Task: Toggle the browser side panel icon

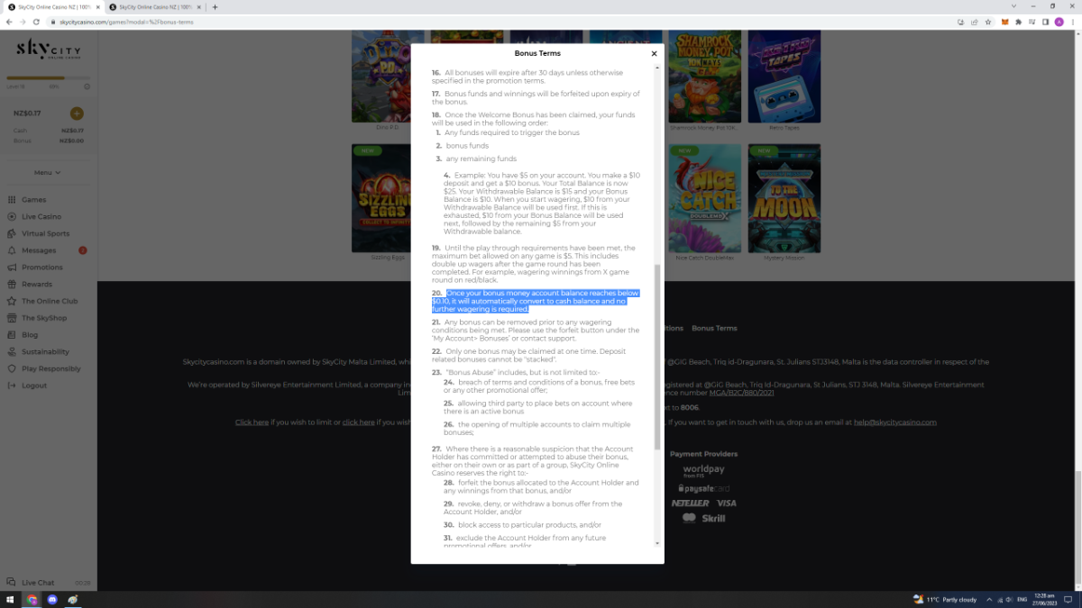Action: click(1046, 22)
